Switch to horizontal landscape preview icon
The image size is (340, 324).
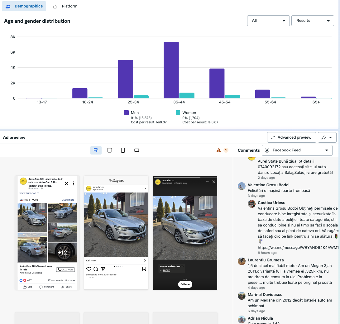(x=136, y=150)
